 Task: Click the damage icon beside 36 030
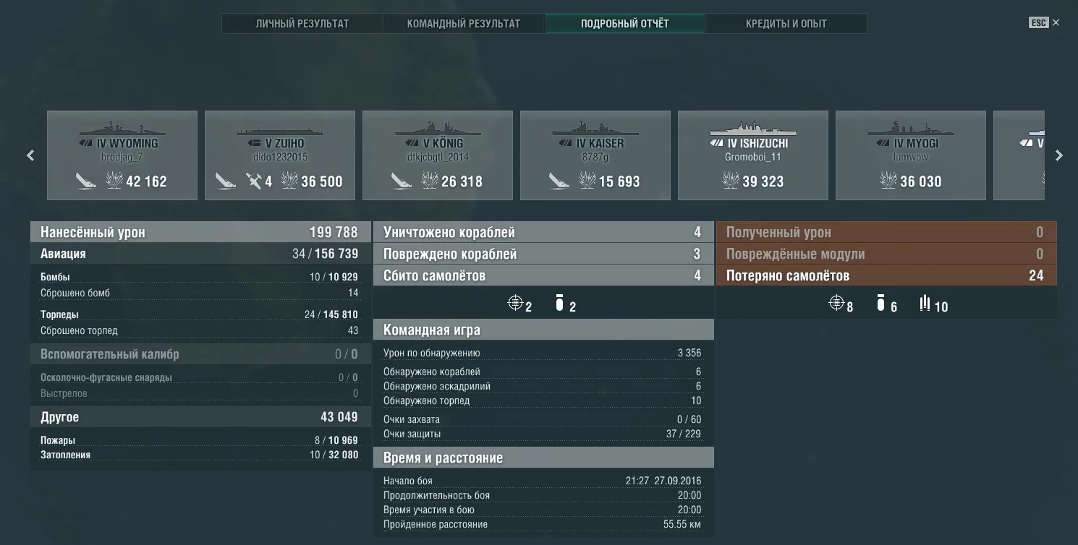tap(888, 181)
